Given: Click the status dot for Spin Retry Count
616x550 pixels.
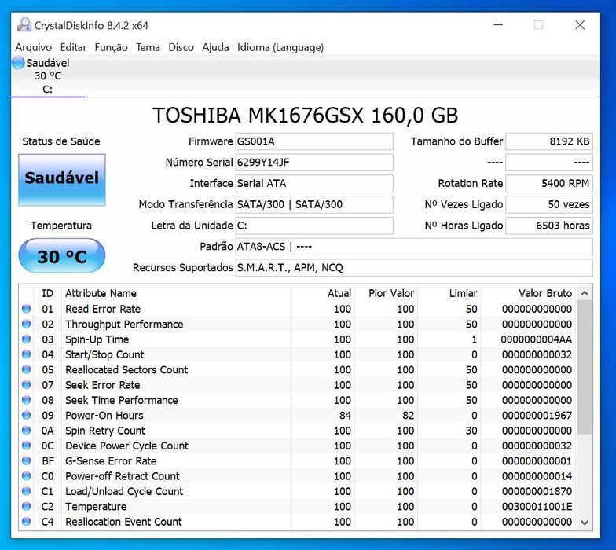Looking at the screenshot, I should point(27,431).
